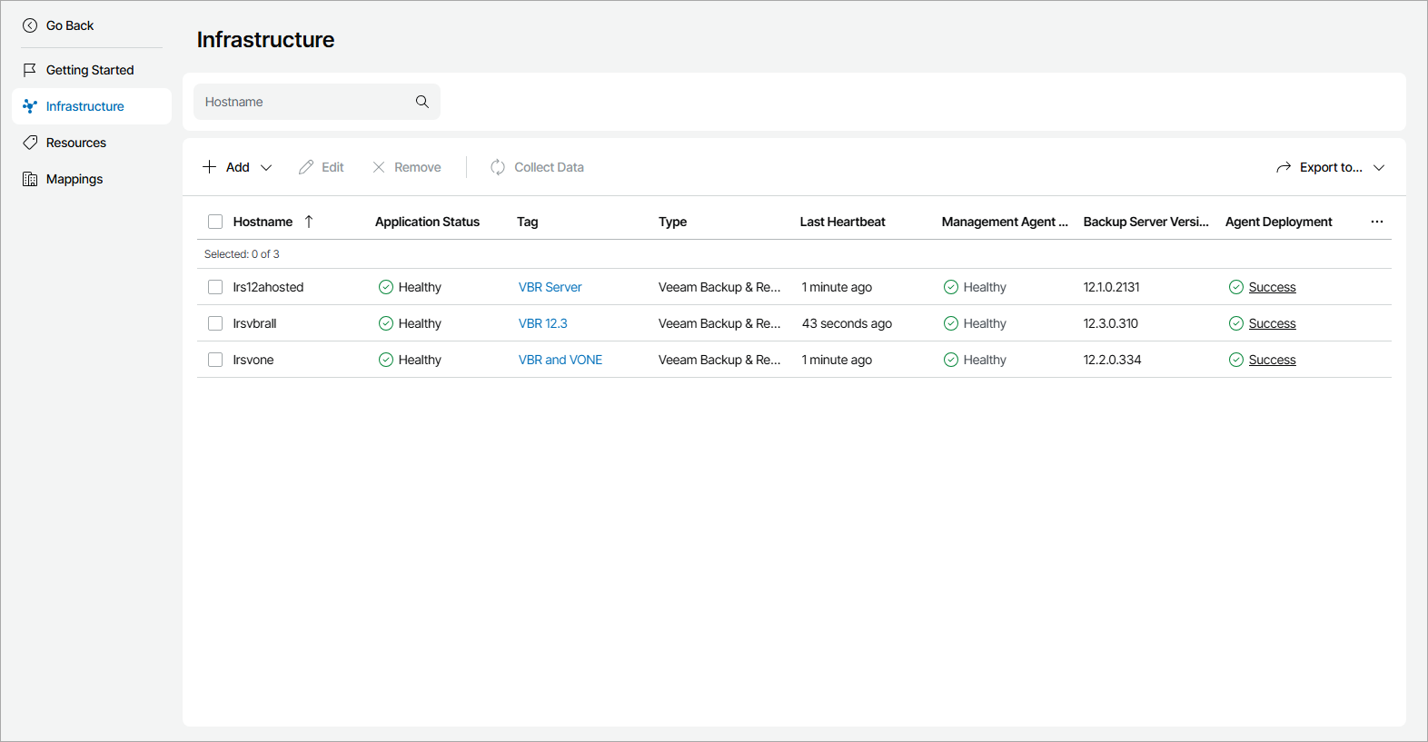Click the Go Back arrow icon

(30, 25)
